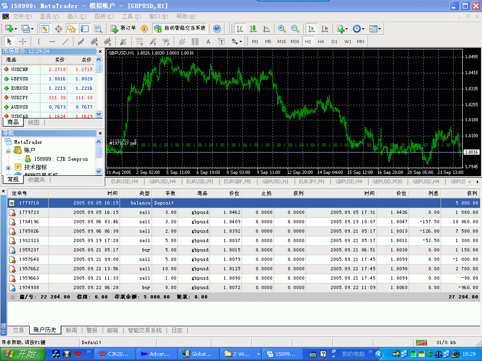482x361 pixels.
Task: Select GBPUSD row in market watch
Action: click(x=20, y=79)
